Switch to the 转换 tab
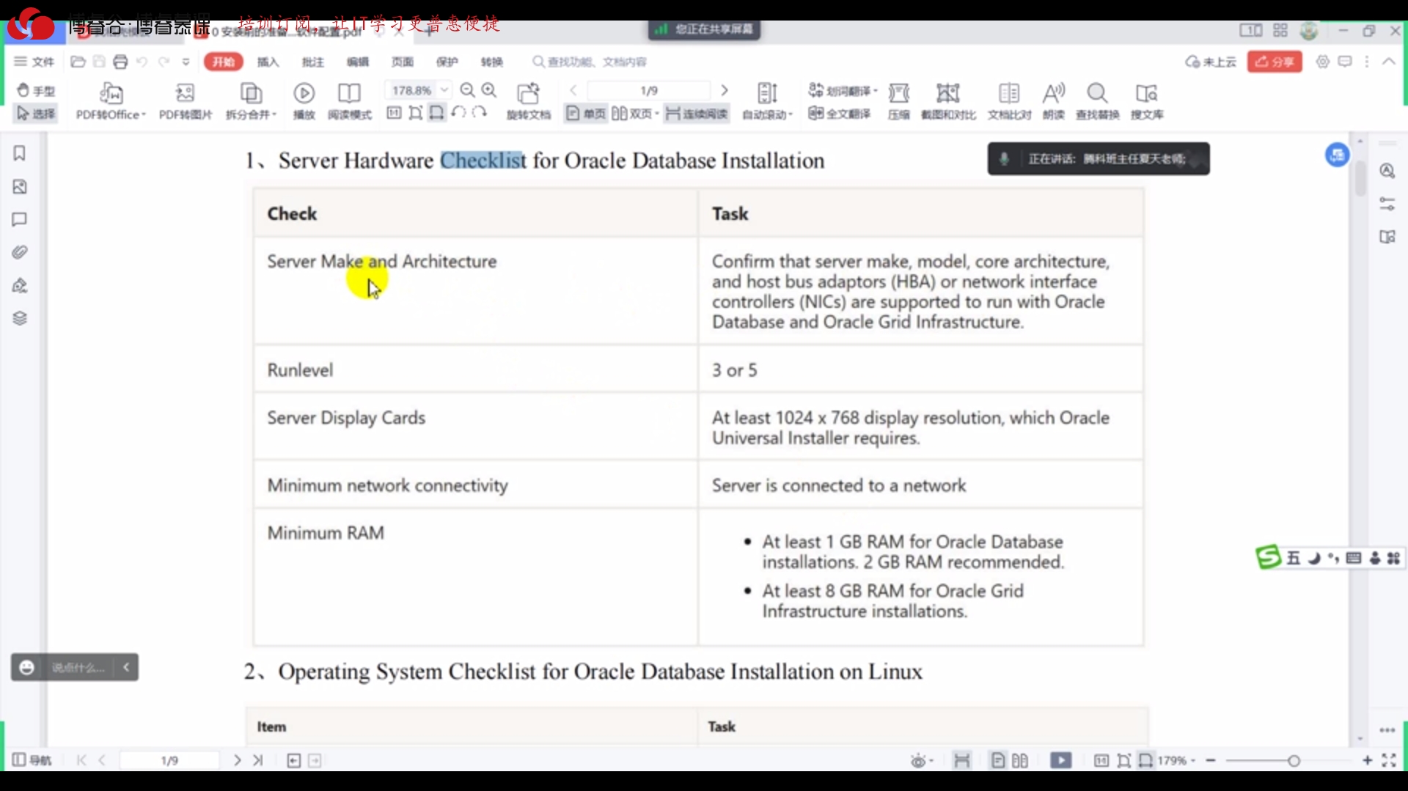The height and width of the screenshot is (791, 1408). pos(492,62)
